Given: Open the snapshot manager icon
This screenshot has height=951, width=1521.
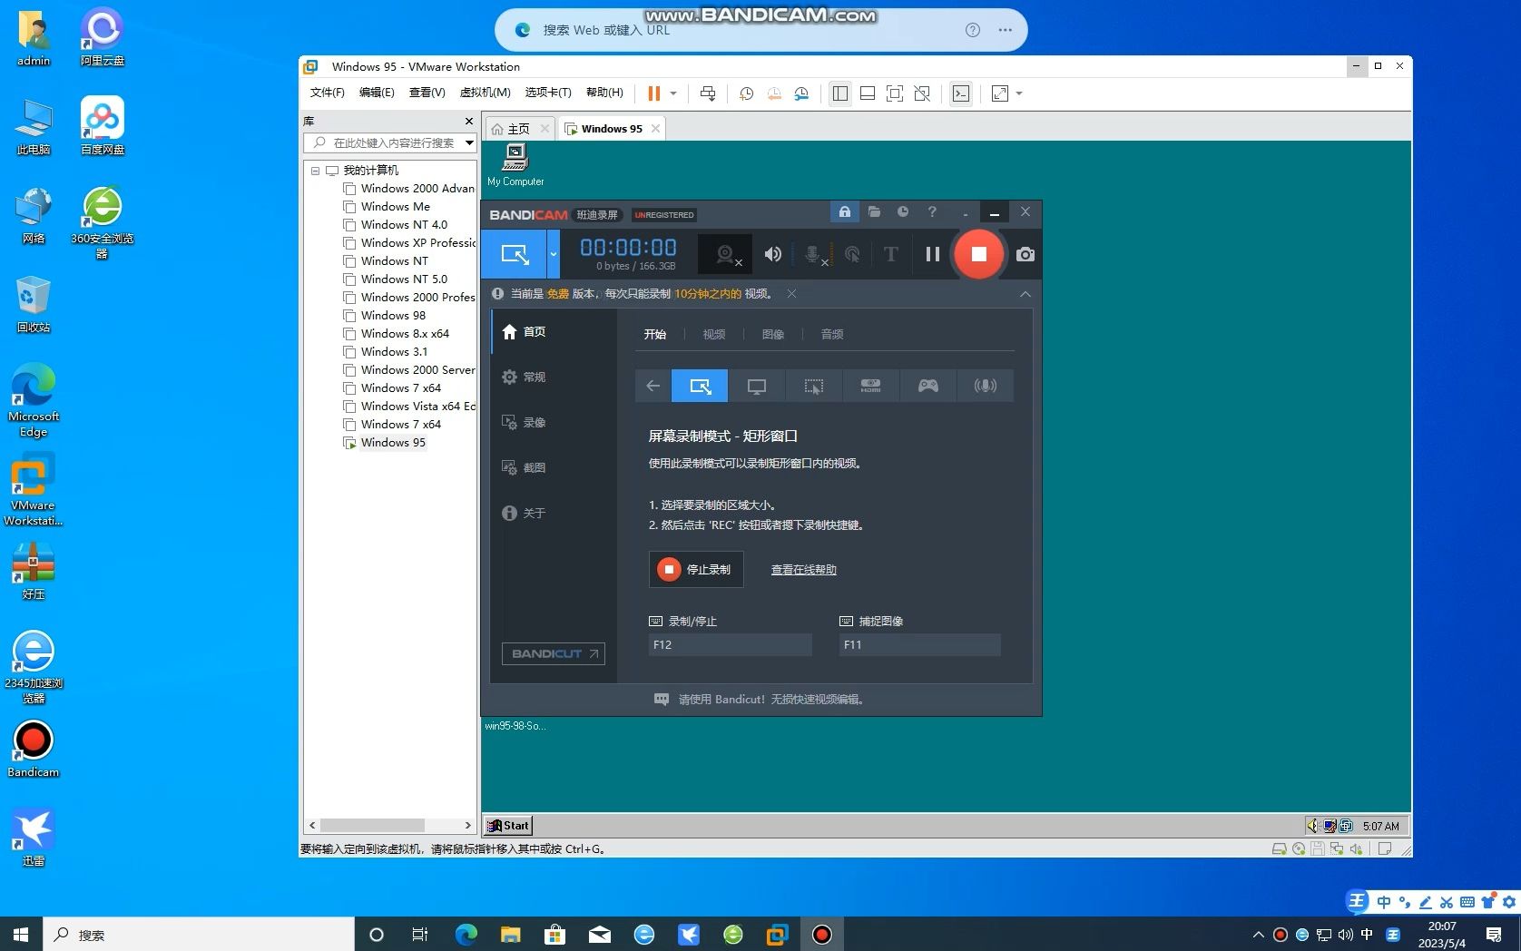Looking at the screenshot, I should (801, 93).
